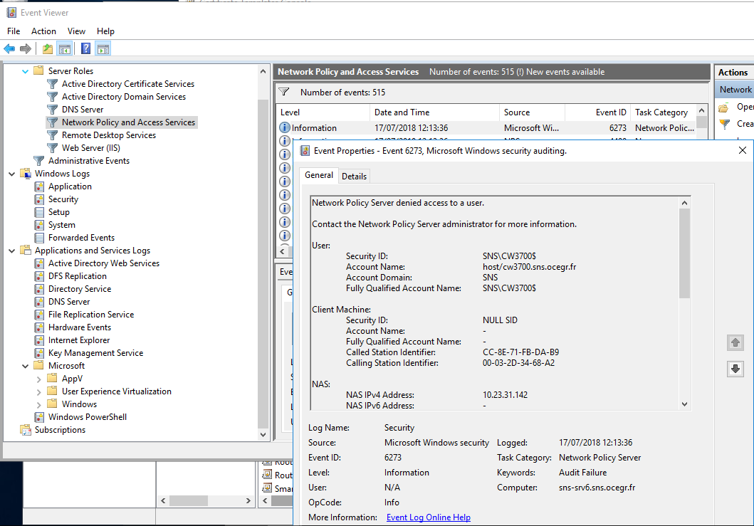Open the View menu
Screen dimensions: 754x526
click(76, 31)
